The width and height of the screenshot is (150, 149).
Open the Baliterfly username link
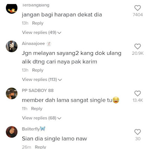click(x=31, y=129)
